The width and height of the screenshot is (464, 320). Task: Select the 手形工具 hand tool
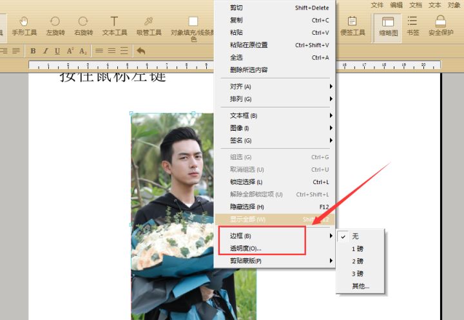24,26
